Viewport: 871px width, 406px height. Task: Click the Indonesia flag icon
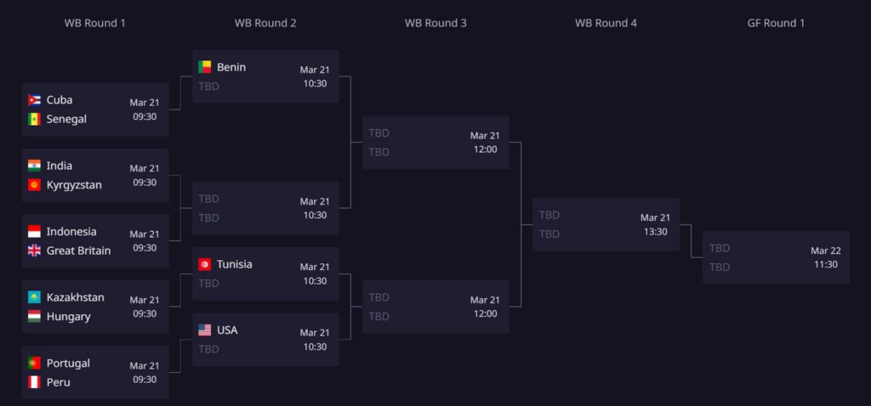click(34, 231)
